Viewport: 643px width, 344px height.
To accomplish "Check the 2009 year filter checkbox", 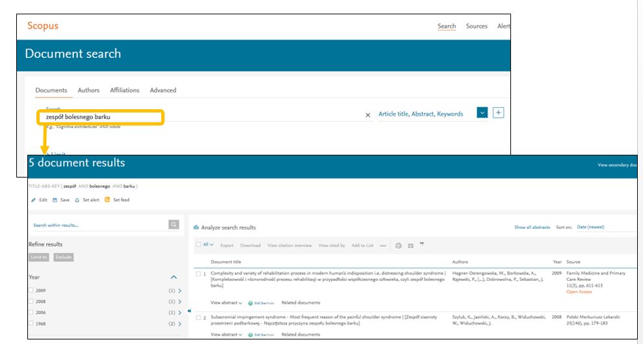I will pos(31,291).
